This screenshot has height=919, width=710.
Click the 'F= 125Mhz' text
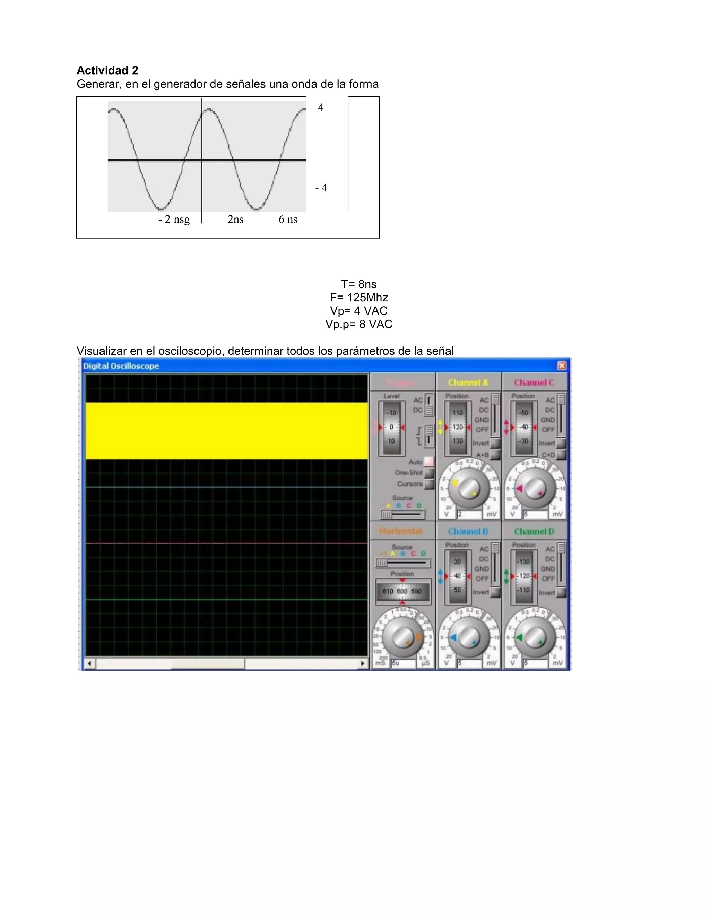click(359, 298)
